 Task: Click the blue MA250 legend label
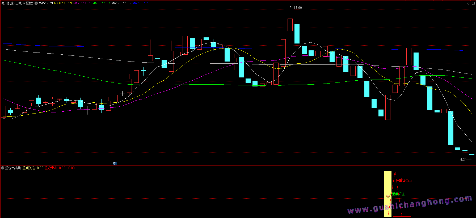142,3
